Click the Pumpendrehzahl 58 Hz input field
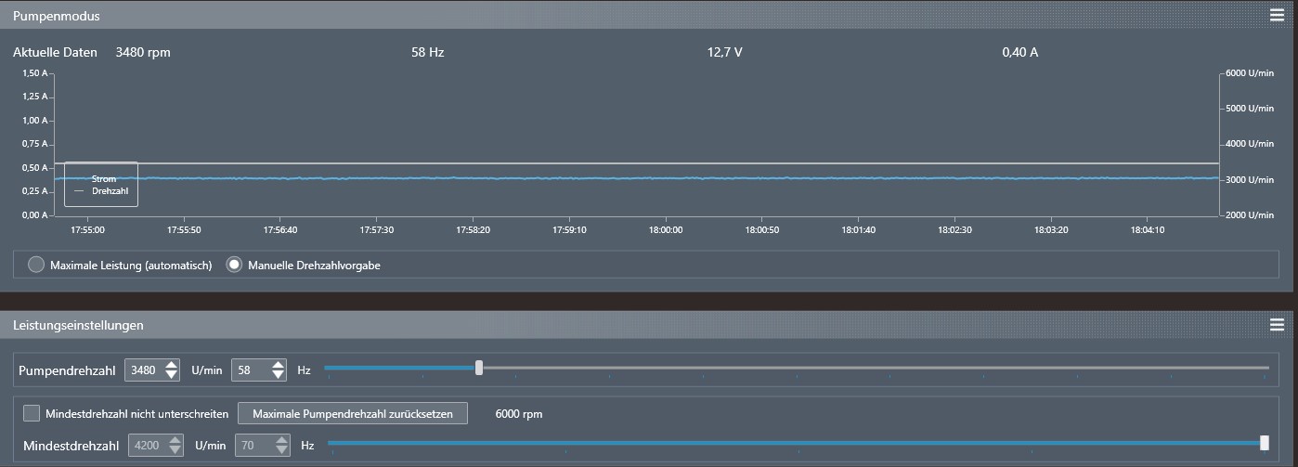The width and height of the screenshot is (1298, 467). coord(249,370)
